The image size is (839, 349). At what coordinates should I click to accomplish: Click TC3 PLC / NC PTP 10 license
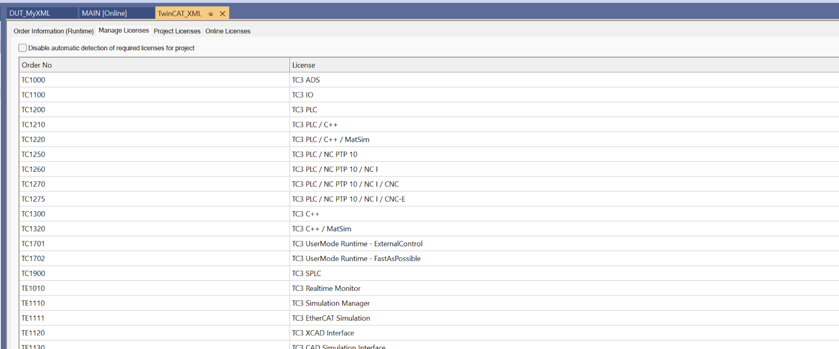coord(564,154)
